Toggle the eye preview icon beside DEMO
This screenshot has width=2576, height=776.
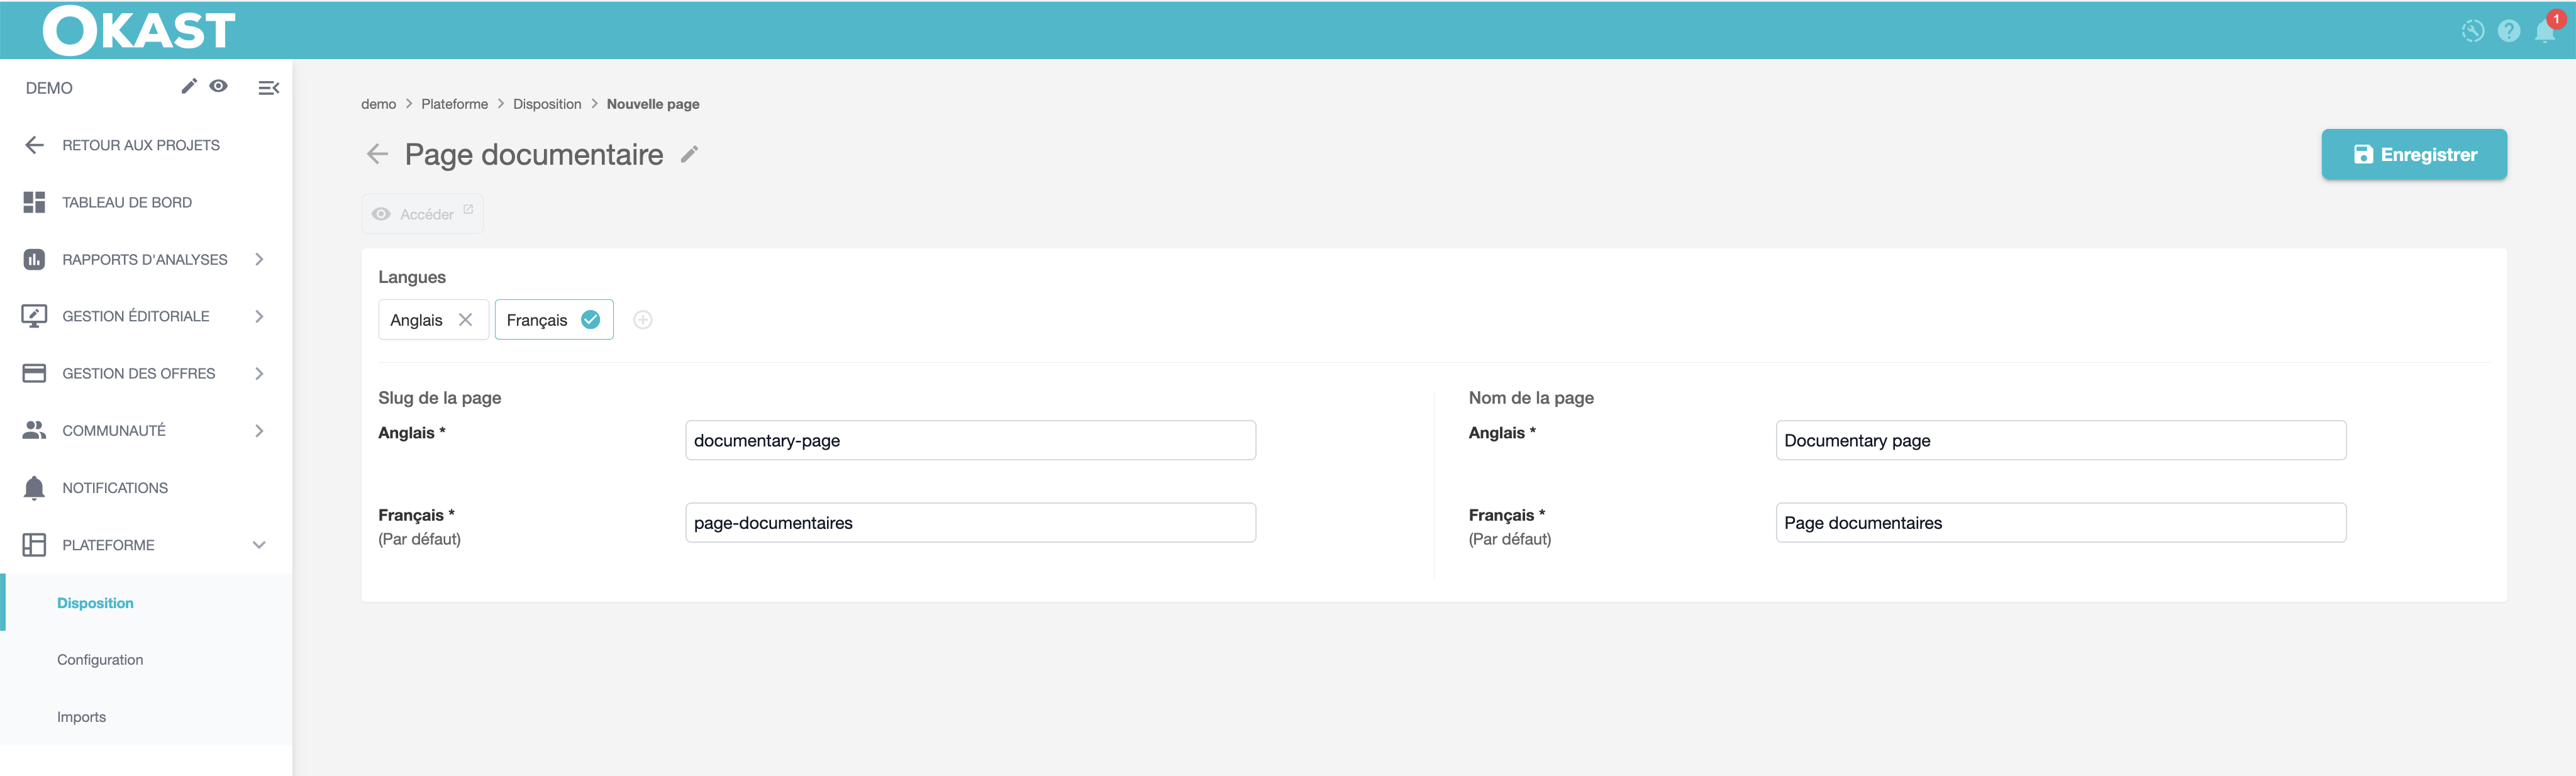(218, 86)
